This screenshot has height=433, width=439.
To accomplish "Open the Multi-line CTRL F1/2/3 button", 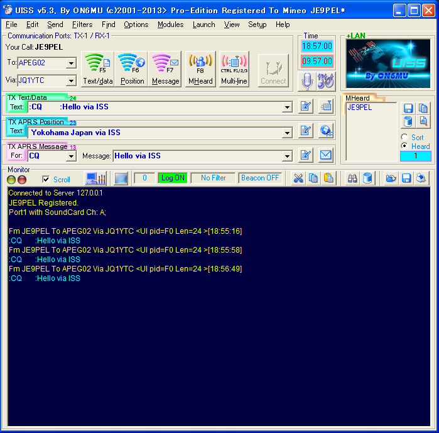I will [x=234, y=69].
